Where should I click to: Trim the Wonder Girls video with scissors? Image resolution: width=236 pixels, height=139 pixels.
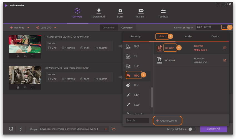coord(18,87)
